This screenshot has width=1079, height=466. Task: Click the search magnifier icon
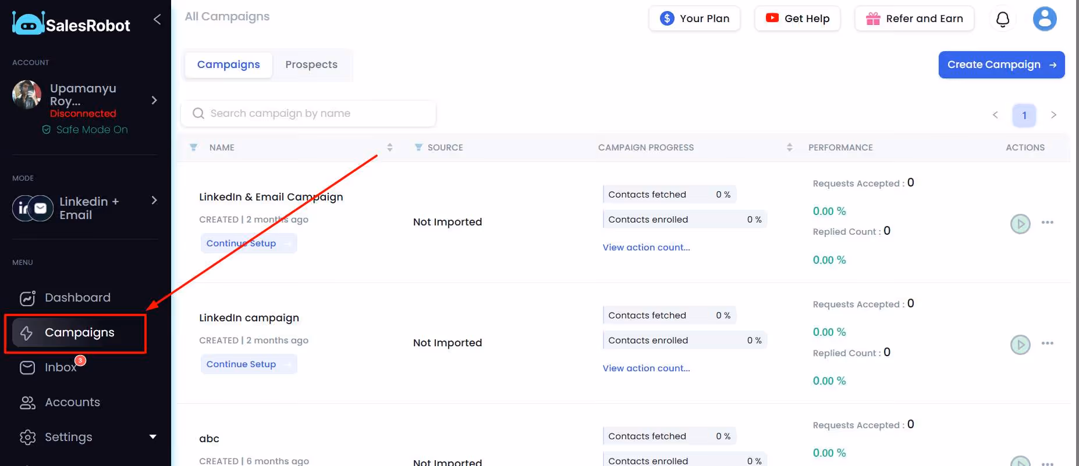198,113
